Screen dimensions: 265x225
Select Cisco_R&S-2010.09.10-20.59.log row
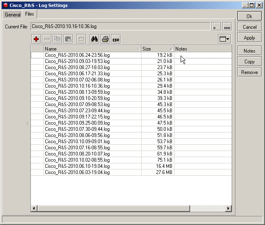point(131,98)
